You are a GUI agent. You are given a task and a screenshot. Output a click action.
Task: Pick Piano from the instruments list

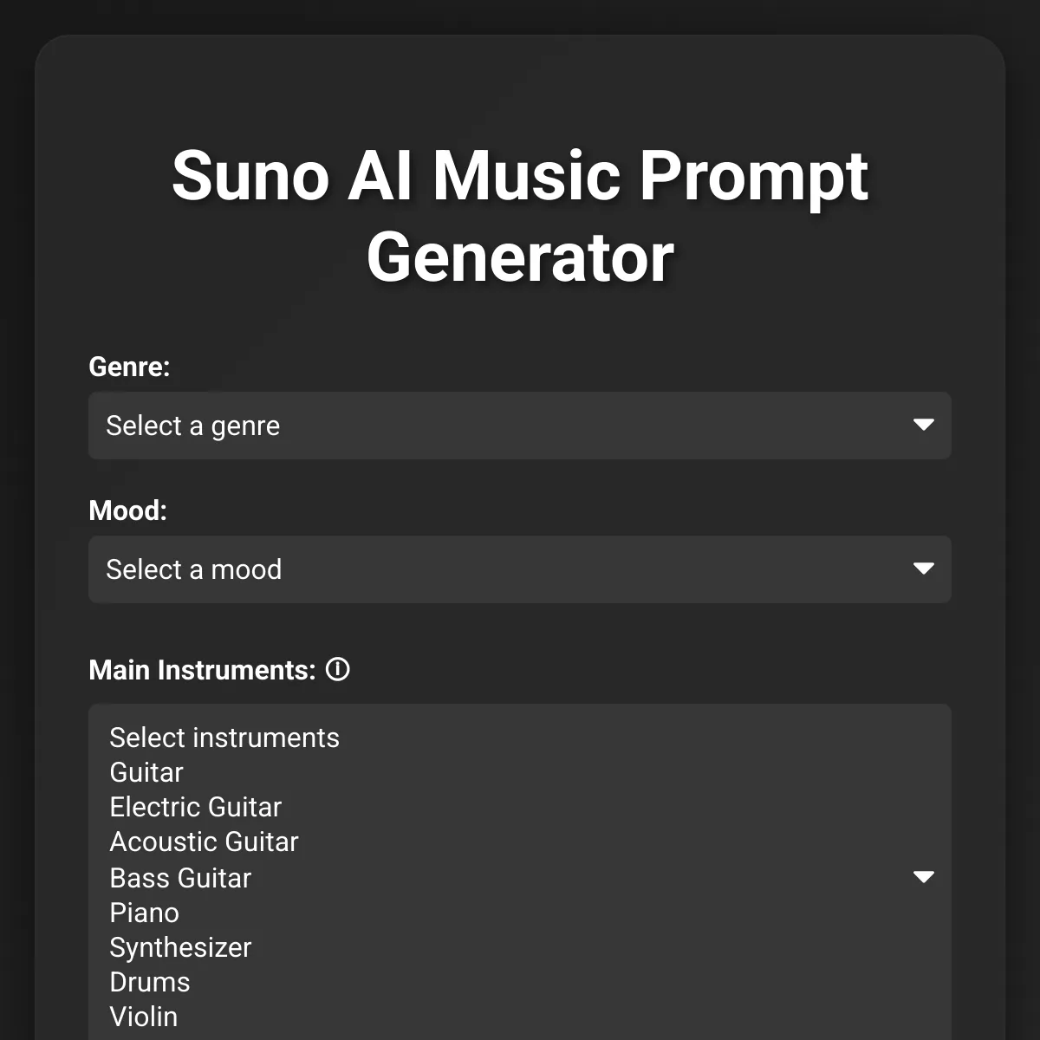pyautogui.click(x=144, y=912)
